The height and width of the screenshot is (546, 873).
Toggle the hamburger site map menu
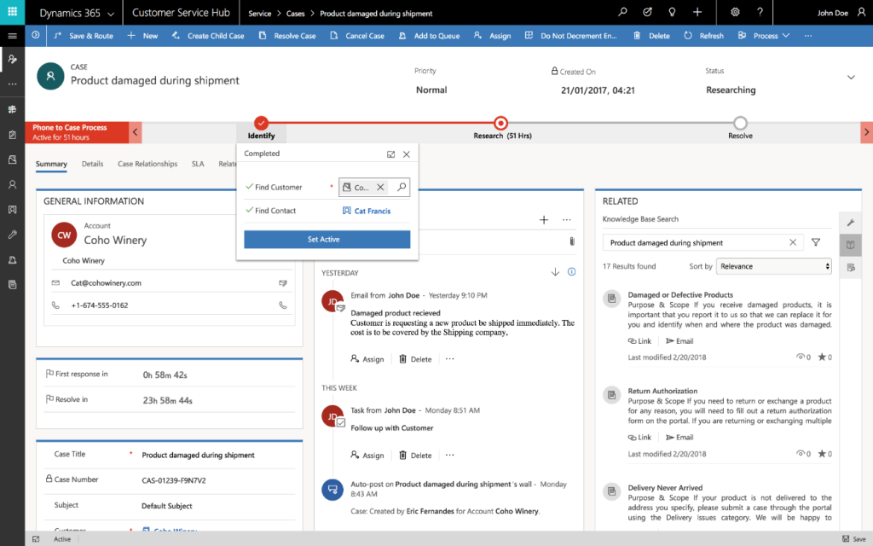click(x=12, y=36)
